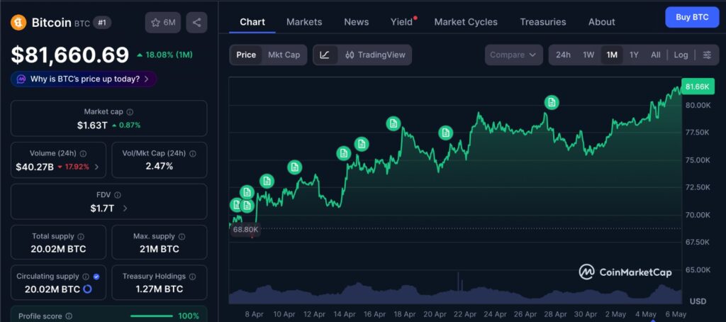Click verified badge near Circulating supply

96,276
